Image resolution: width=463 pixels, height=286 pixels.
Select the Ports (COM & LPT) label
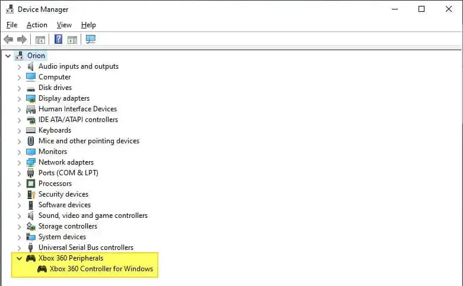coord(69,173)
